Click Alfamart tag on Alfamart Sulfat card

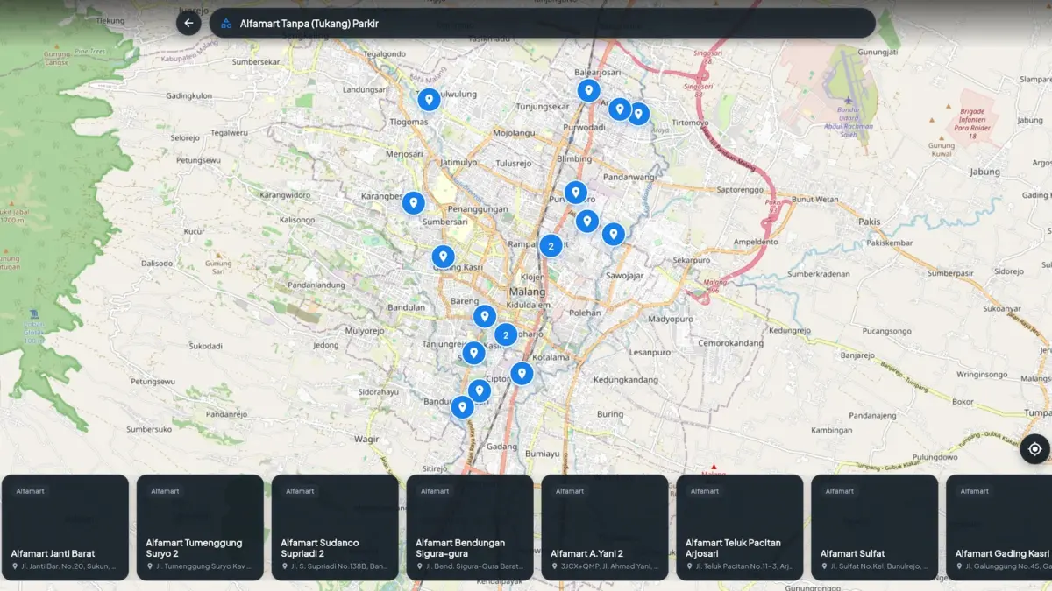(x=840, y=491)
